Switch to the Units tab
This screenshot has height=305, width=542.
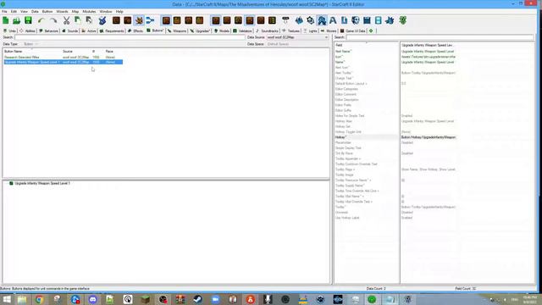tap(9, 30)
